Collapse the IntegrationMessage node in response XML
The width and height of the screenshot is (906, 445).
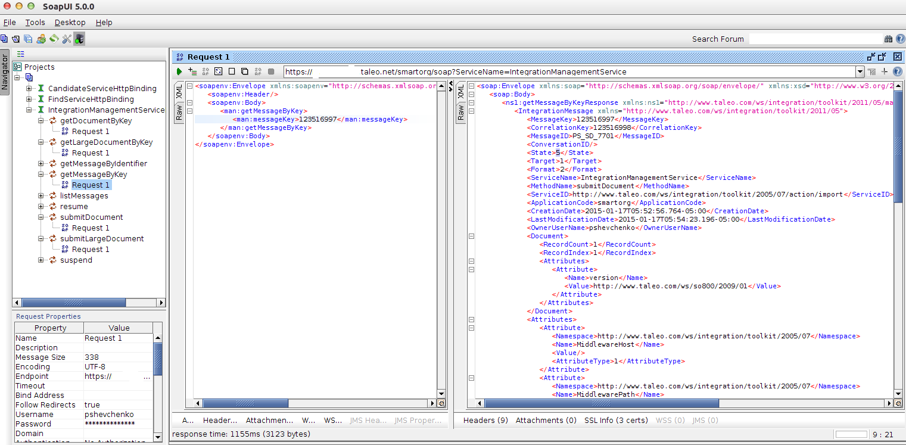click(x=471, y=111)
